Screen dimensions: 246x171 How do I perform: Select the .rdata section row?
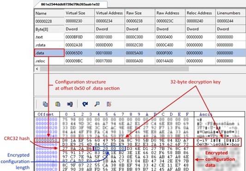point(140,45)
